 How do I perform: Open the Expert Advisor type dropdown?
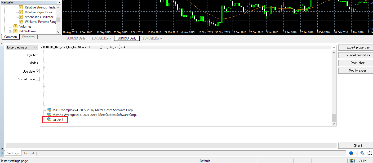tap(22, 47)
